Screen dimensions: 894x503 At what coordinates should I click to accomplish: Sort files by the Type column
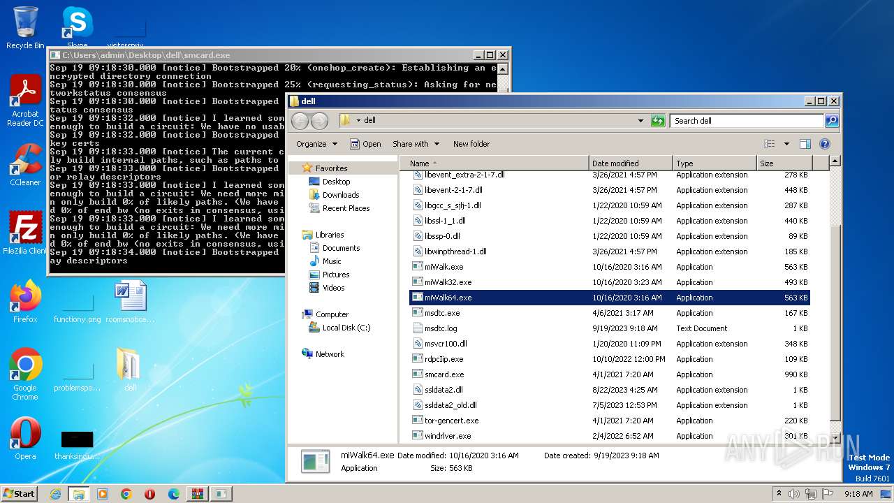tap(715, 163)
